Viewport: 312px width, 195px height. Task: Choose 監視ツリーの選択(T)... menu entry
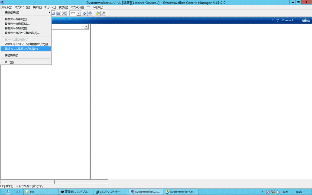point(26,19)
